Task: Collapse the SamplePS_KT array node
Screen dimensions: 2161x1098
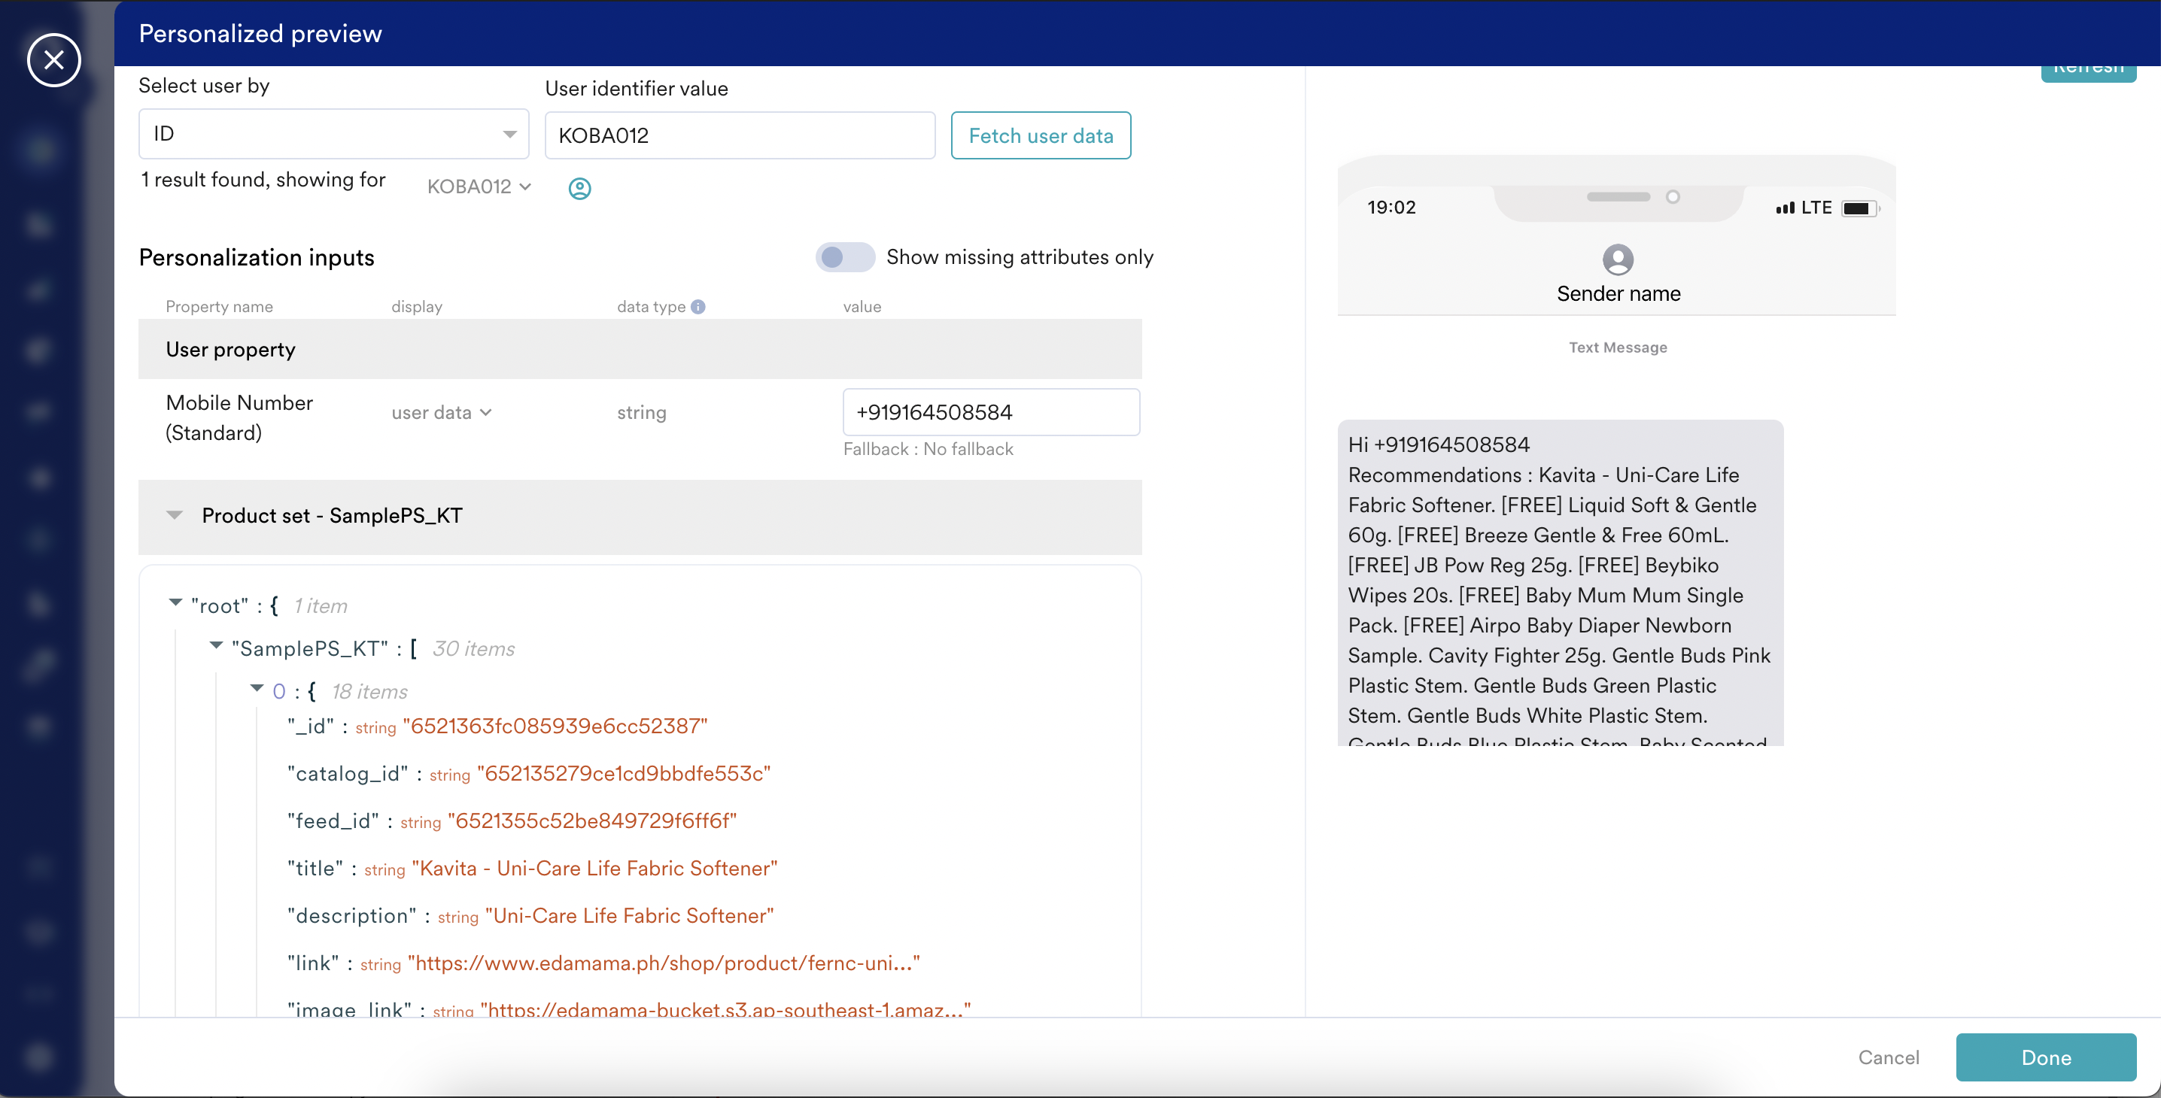Action: pos(216,645)
